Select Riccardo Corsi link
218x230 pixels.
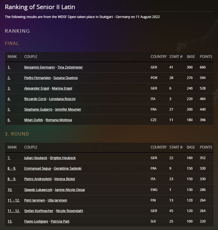click(35, 99)
